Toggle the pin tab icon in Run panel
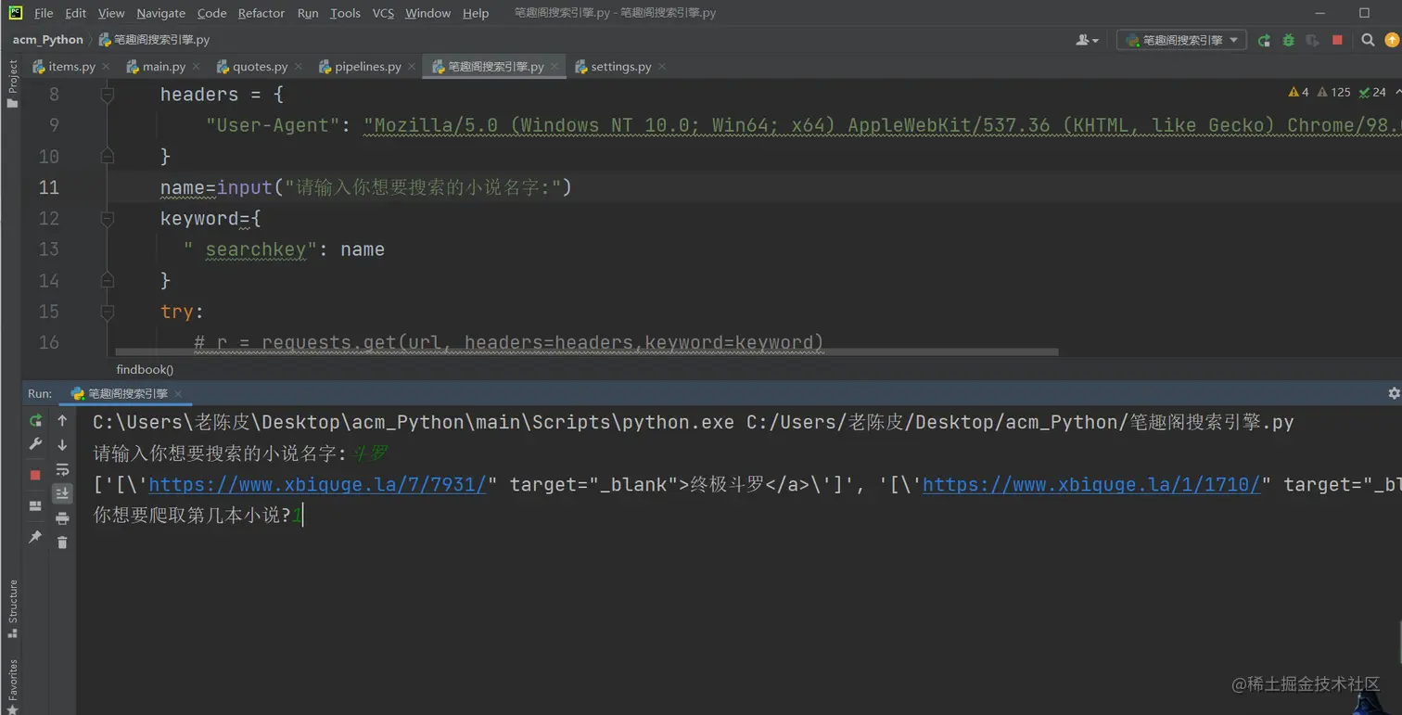Image resolution: width=1402 pixels, height=715 pixels. pos(35,537)
